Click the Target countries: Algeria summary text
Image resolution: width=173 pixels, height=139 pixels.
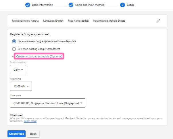pos(25,21)
